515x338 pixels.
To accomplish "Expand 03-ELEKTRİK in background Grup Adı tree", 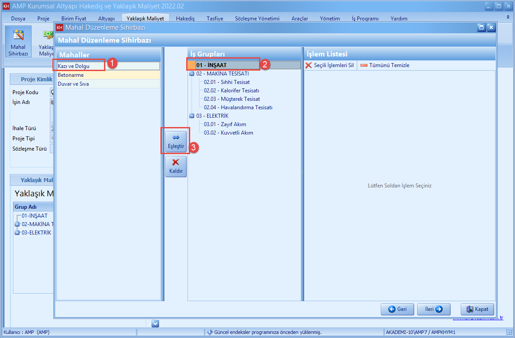I will tap(17, 233).
